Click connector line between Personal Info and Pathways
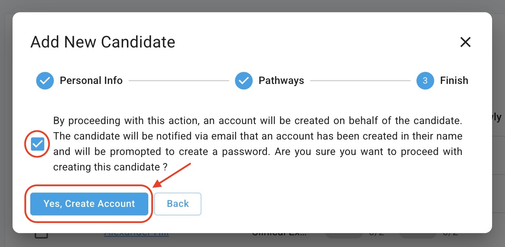The width and height of the screenshot is (505, 247). point(179,81)
